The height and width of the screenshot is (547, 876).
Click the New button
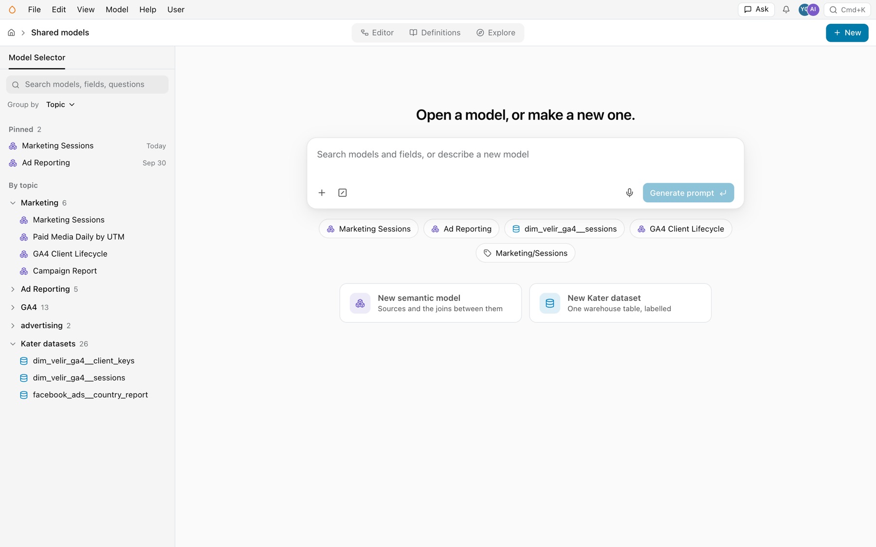tap(847, 33)
